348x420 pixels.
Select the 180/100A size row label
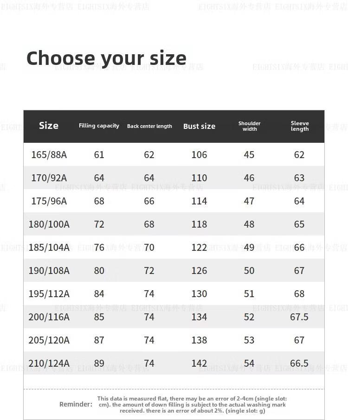coord(49,224)
